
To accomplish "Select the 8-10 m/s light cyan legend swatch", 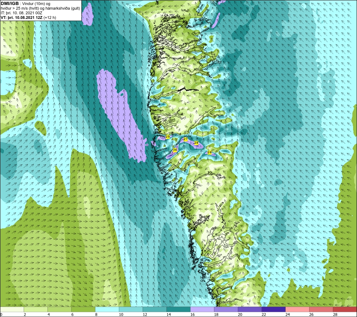I will pos(107,309).
